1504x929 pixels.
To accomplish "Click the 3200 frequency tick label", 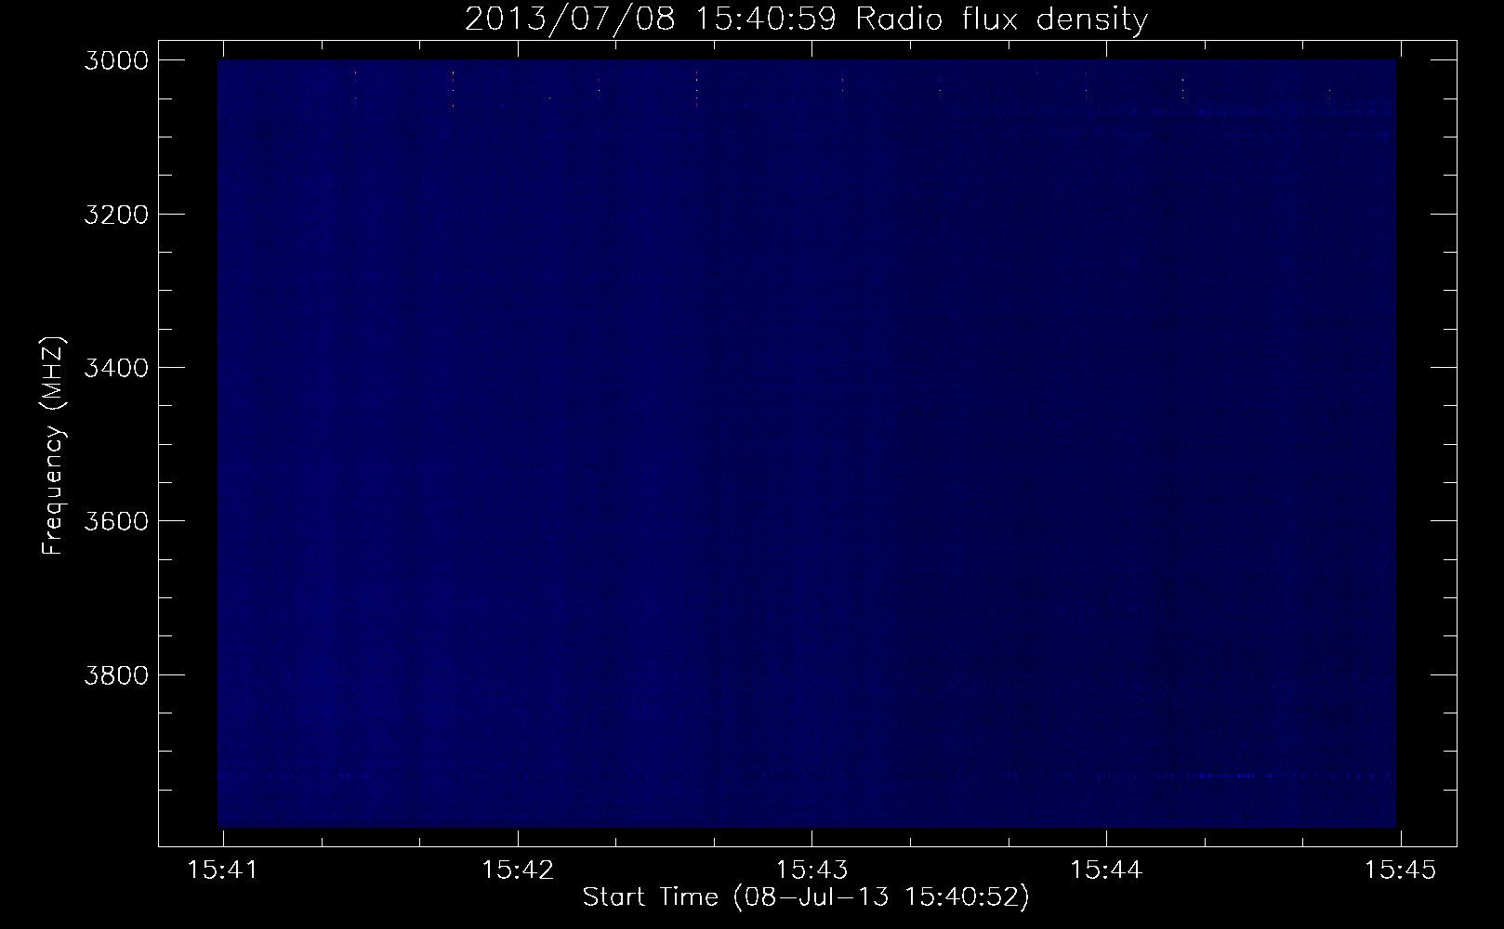I will click(x=115, y=215).
